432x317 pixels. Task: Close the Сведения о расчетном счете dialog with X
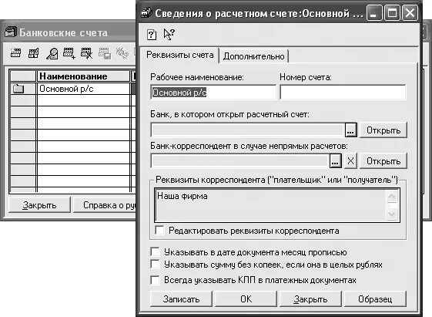click(x=410, y=13)
